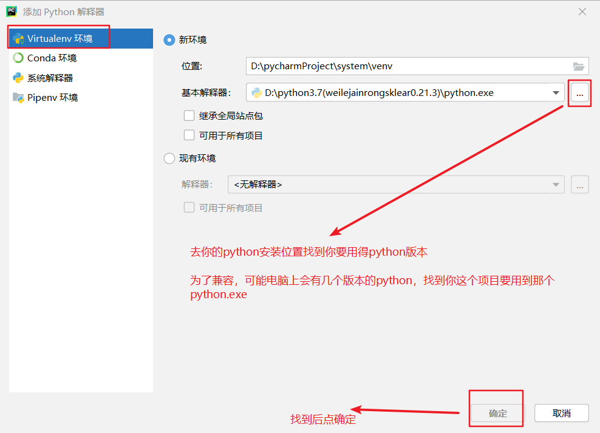Click the Virtualenv environment Python icon

[x=18, y=39]
